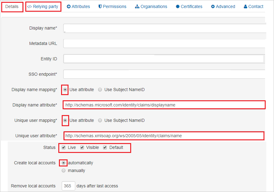Enable automatic local account creation
Screen dimensions: 274x192
[63, 162]
